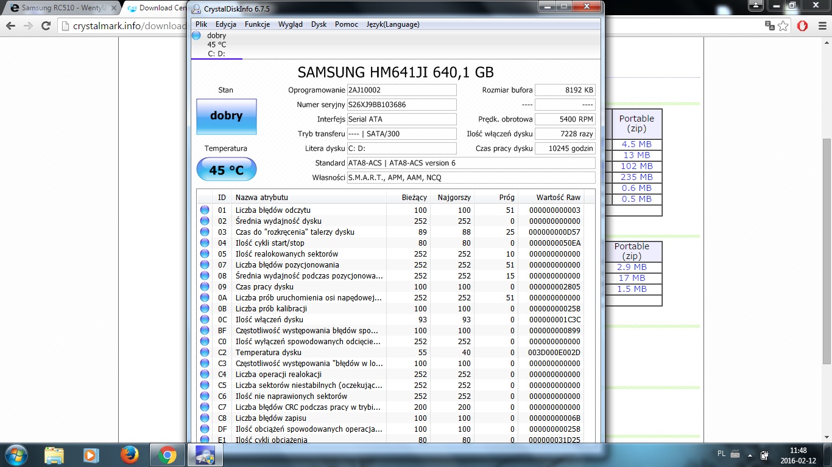This screenshot has width=832, height=467.
Task: Open the Plik menu
Action: [x=201, y=24]
